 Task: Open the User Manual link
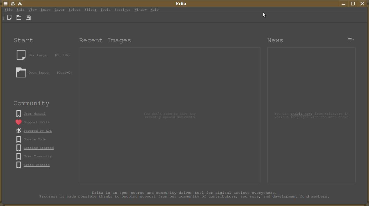pyautogui.click(x=35, y=114)
